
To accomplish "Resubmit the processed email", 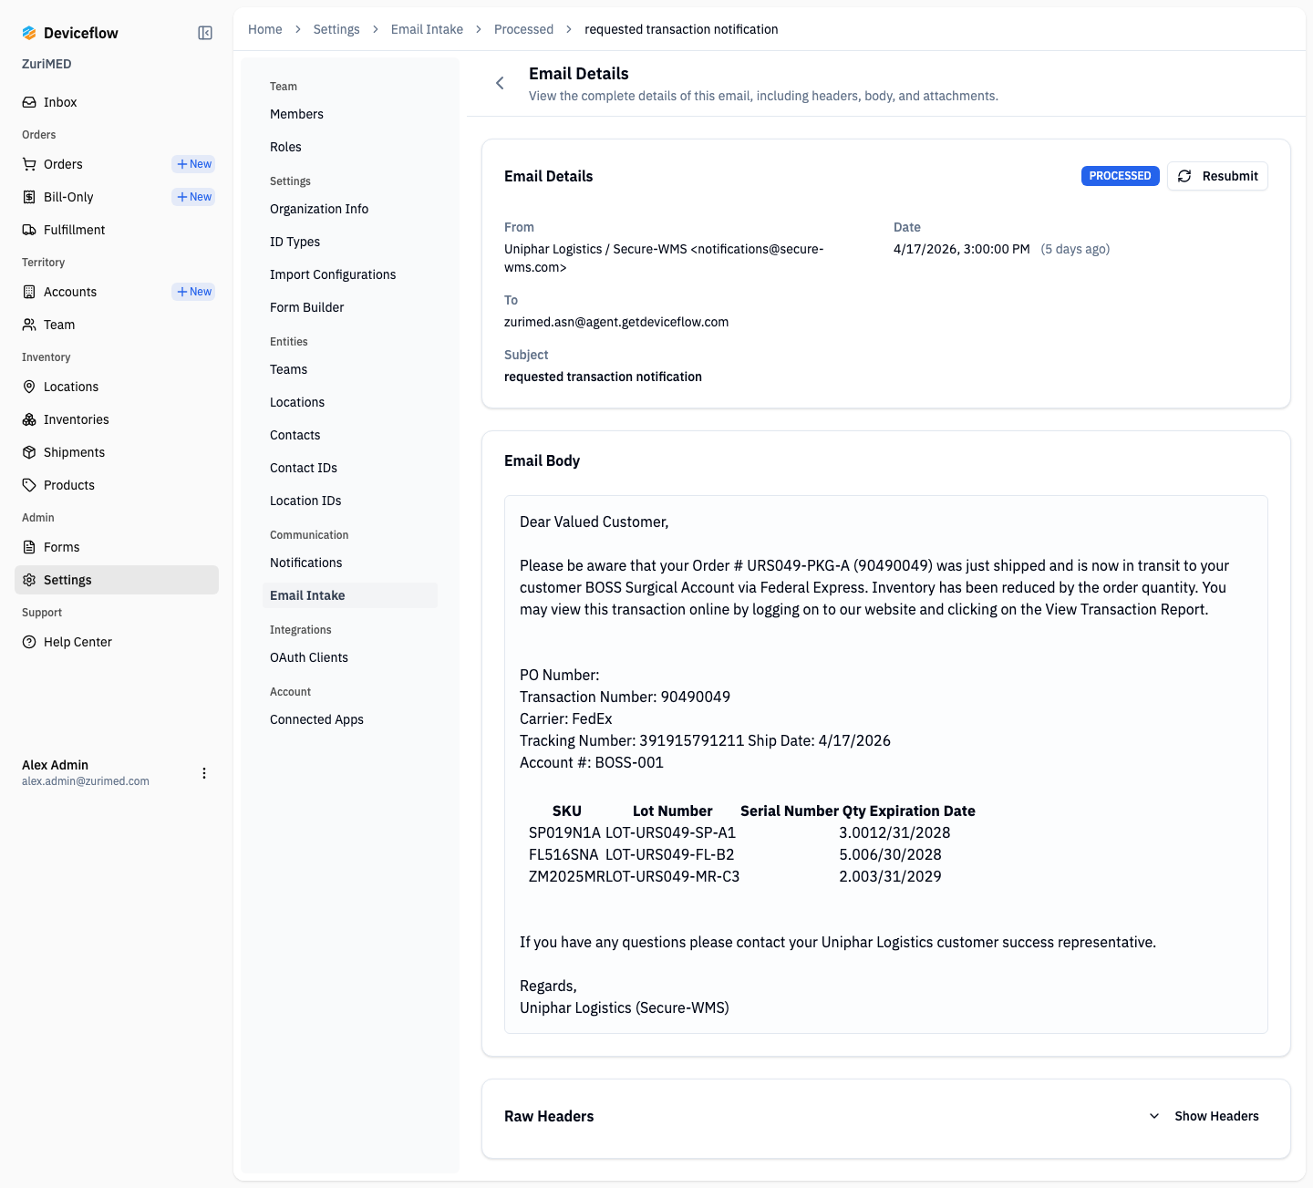I will pos(1217,176).
